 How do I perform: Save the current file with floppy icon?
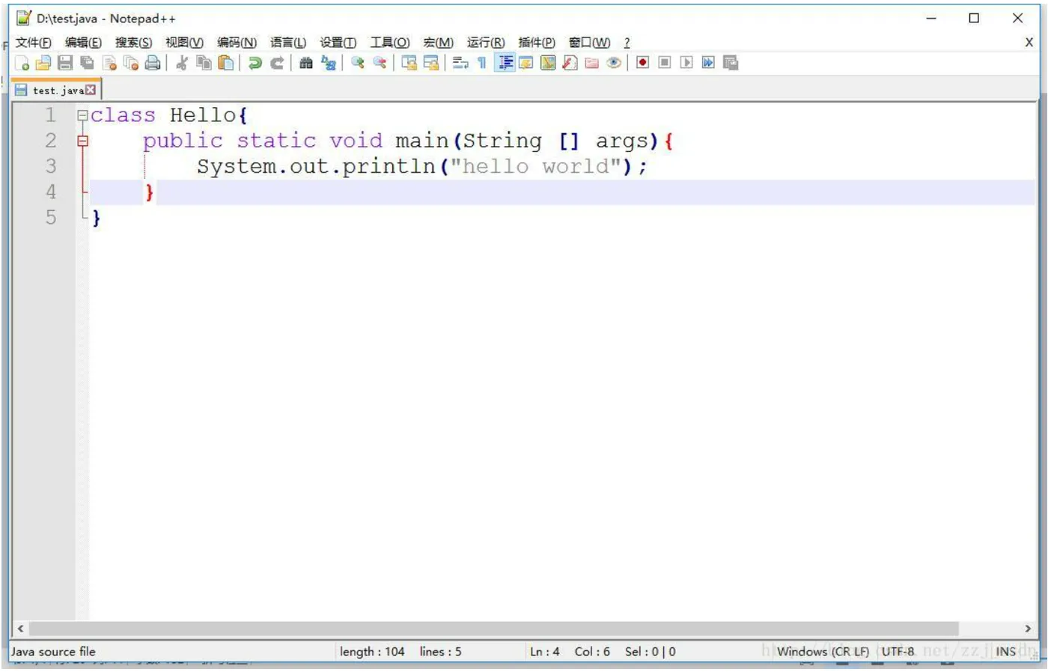coord(65,63)
